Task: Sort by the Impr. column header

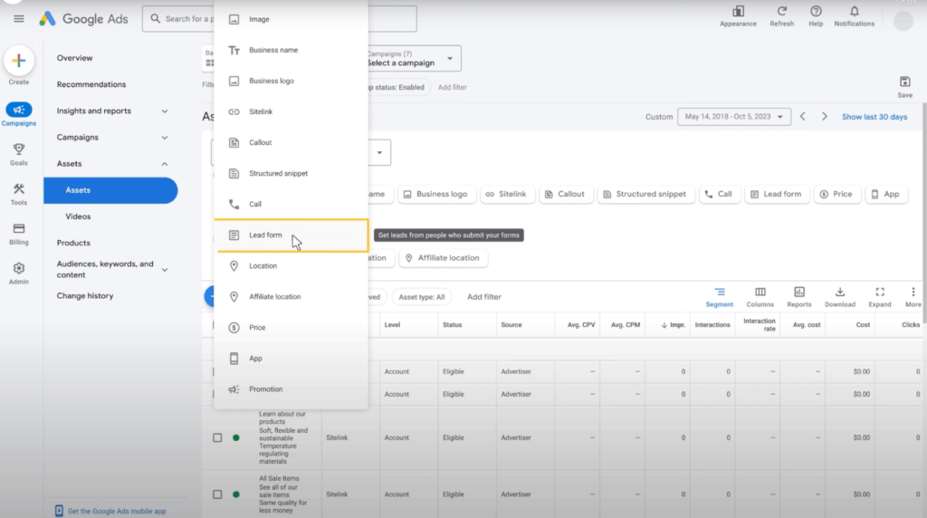Action: (x=673, y=324)
